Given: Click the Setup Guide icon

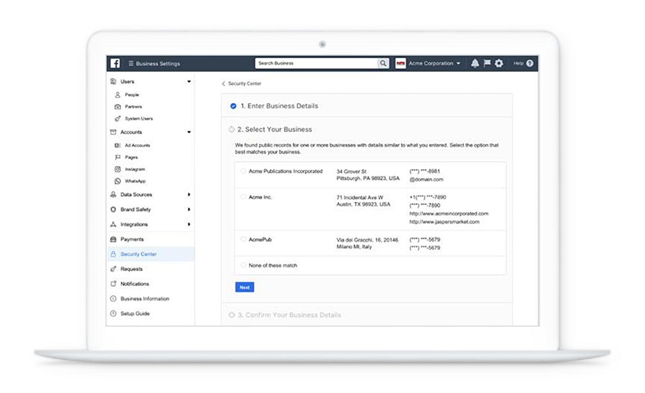Looking at the screenshot, I should click(113, 313).
